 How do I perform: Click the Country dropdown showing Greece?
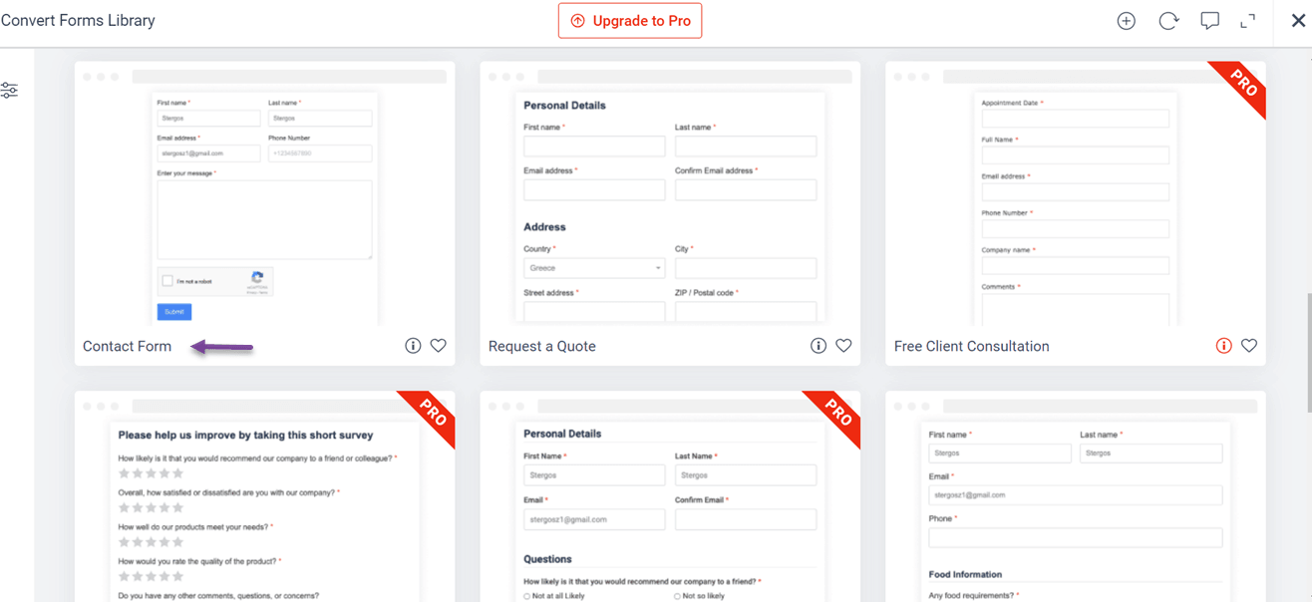594,268
